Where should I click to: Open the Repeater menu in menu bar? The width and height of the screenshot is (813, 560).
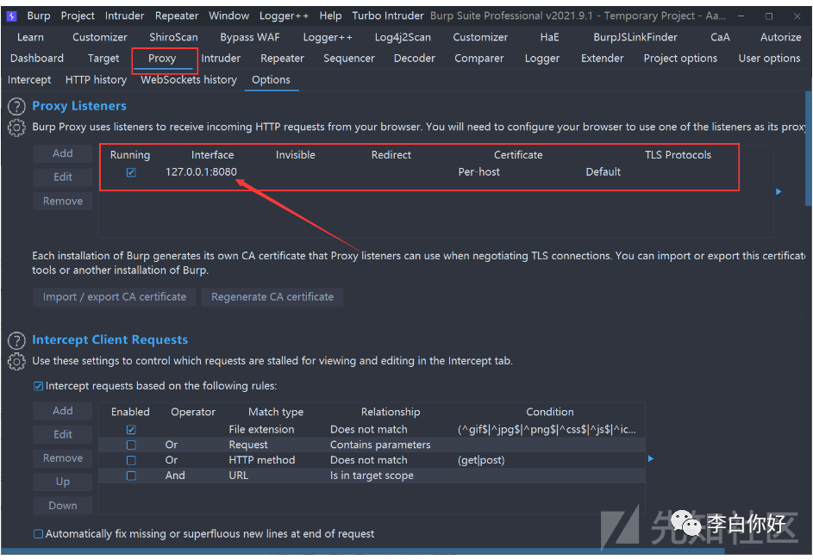(176, 16)
